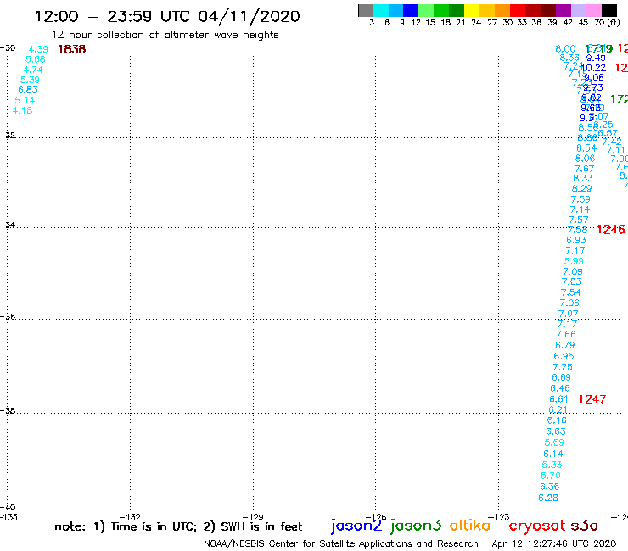
Task: Select the Apr 12 12:27:46 UTC 2020 timestamp
Action: pos(554,543)
